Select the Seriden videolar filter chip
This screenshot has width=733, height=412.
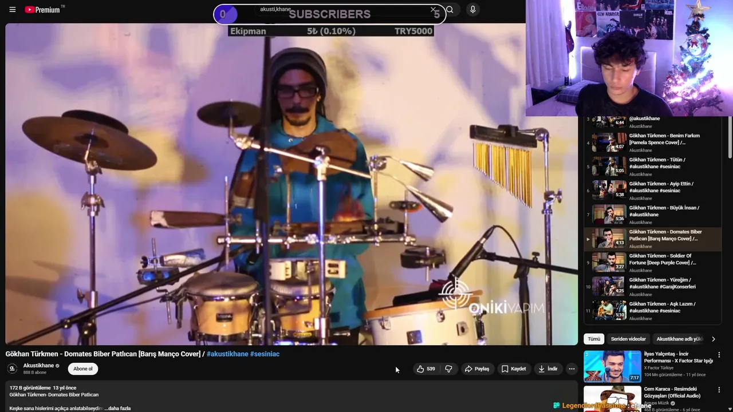point(628,339)
